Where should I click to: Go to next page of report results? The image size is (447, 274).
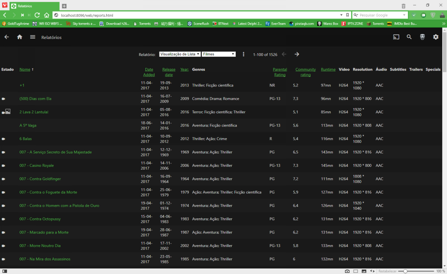point(297,54)
